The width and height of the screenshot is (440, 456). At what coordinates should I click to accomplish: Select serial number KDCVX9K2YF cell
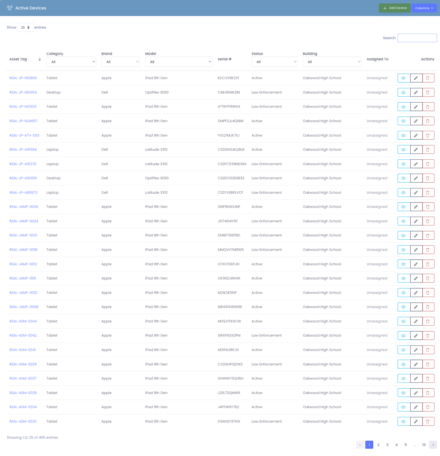pos(229,78)
